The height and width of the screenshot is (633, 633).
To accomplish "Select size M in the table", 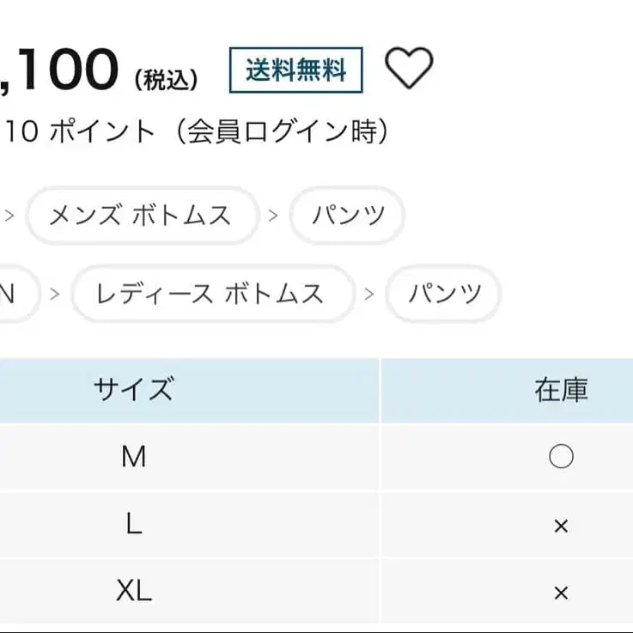I will tap(133, 457).
